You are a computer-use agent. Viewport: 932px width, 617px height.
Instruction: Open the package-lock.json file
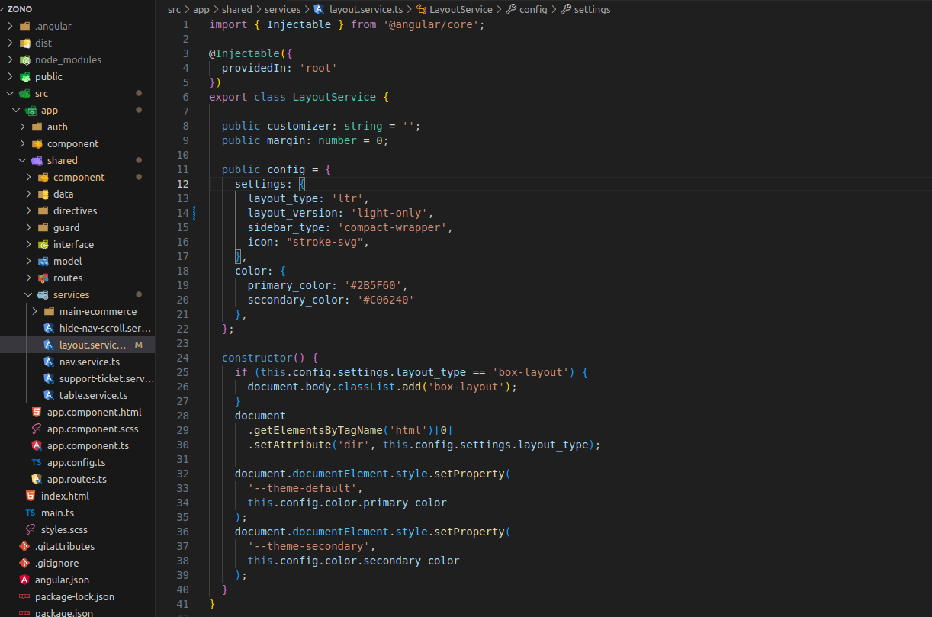pos(75,596)
